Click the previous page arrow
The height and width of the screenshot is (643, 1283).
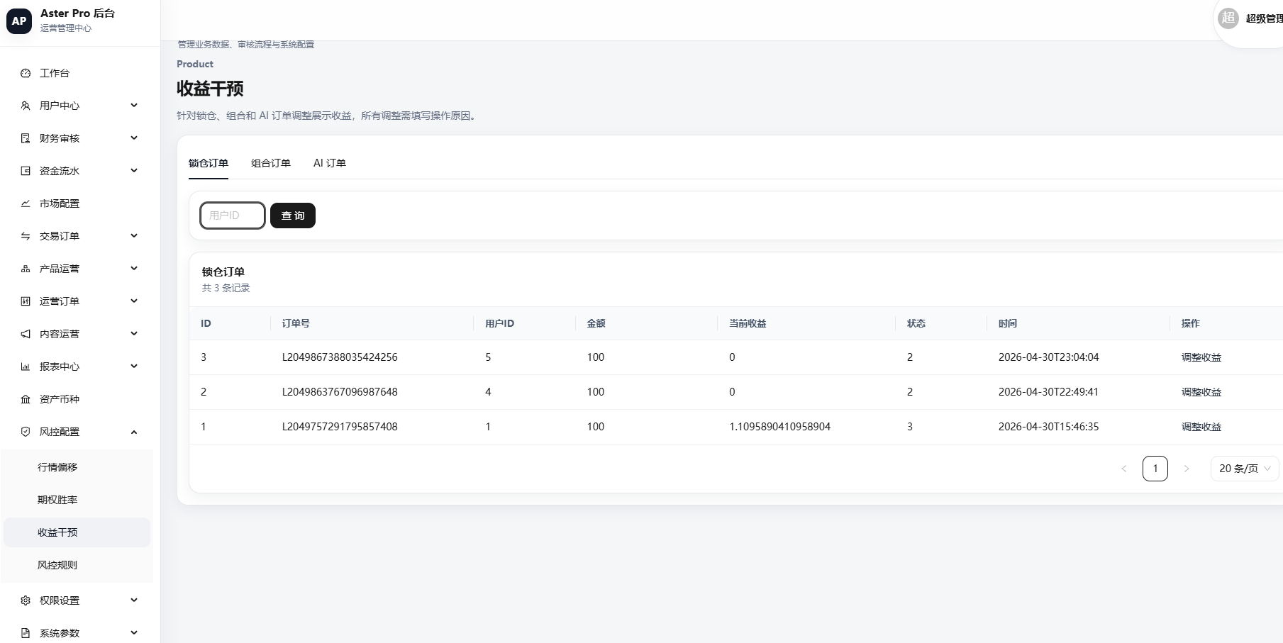click(1124, 469)
